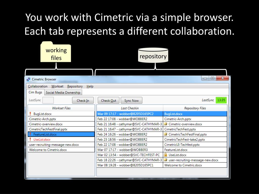
Task: Select Cimetric-Arch.pptx in Workset Files
Action: 61,119
